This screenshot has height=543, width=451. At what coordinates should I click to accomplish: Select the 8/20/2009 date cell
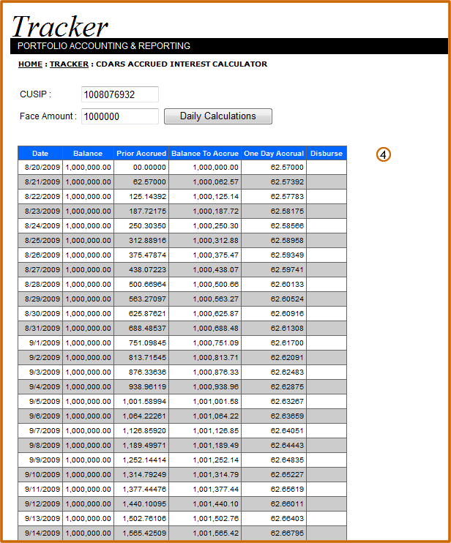click(40, 168)
